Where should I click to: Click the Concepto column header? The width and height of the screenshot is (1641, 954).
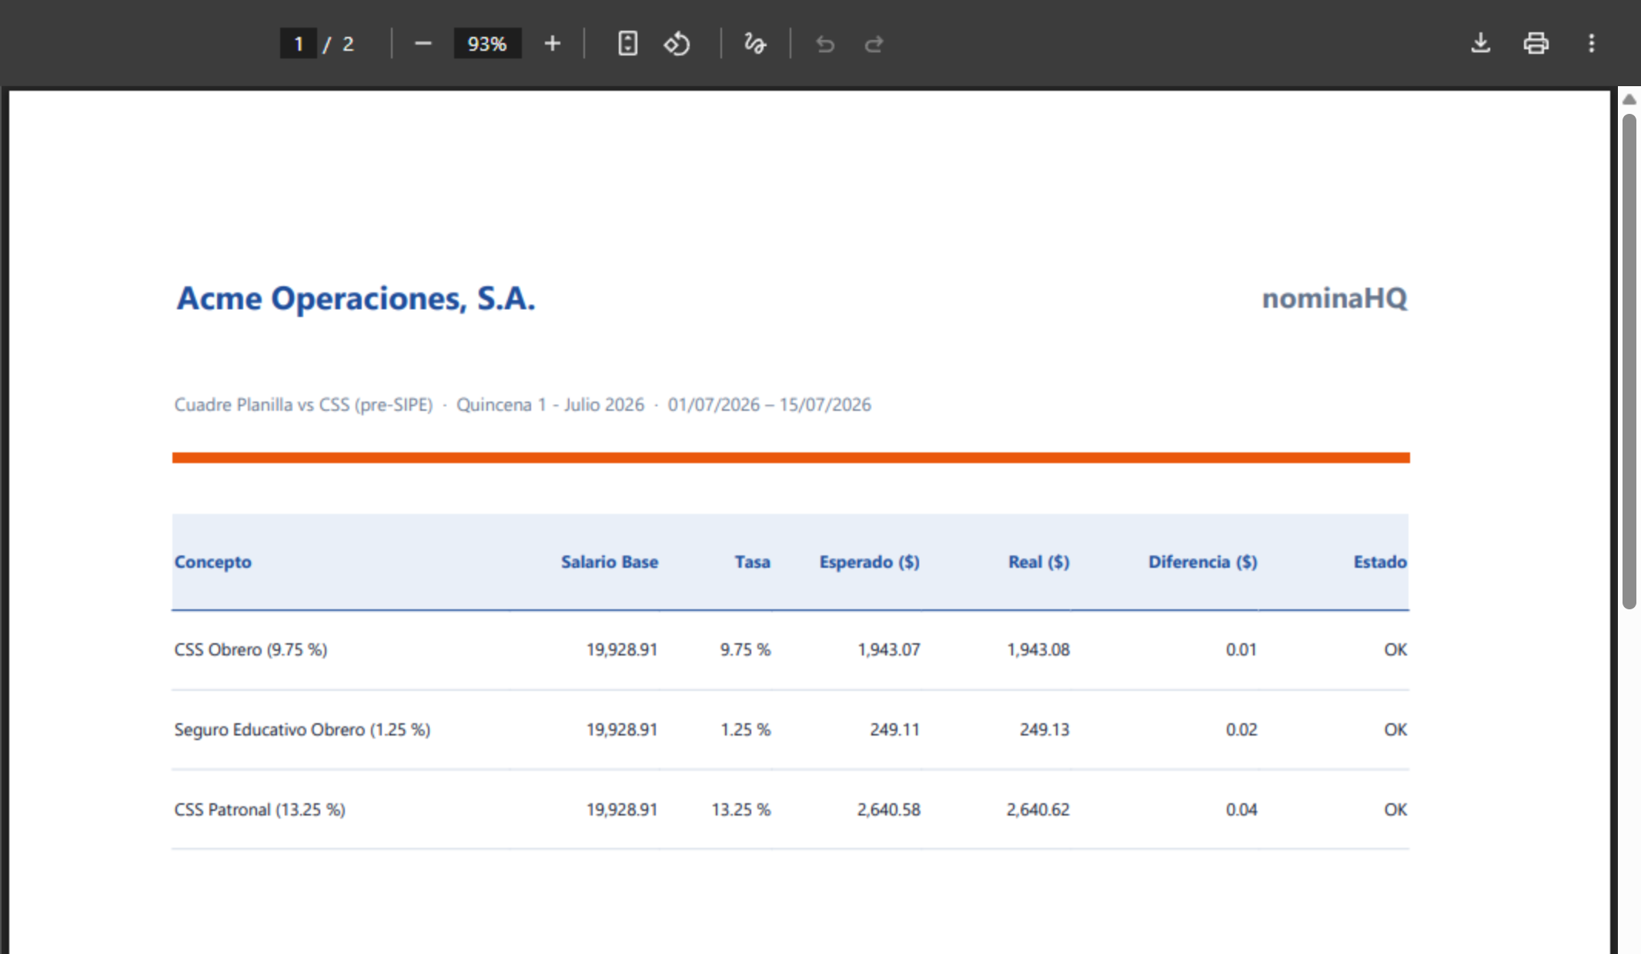(x=213, y=562)
